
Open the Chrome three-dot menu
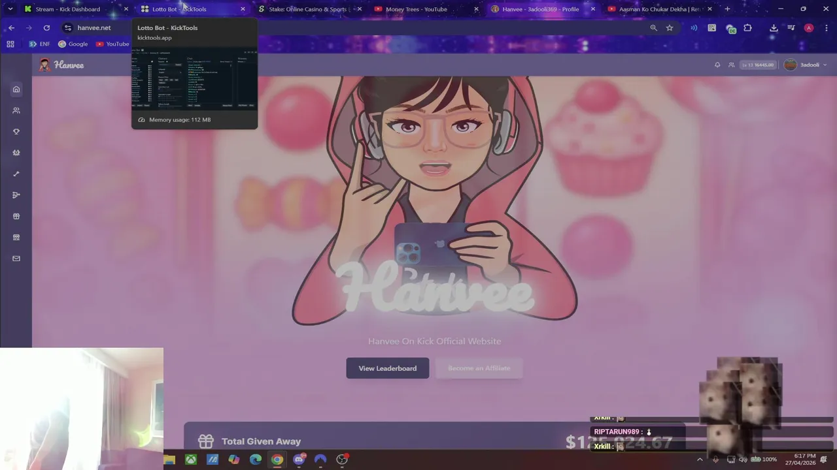click(827, 28)
